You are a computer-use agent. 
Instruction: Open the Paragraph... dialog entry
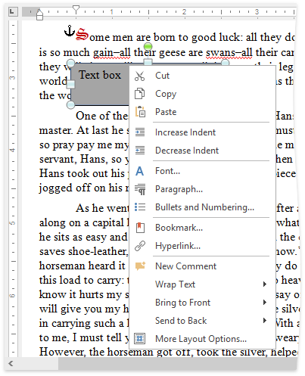[202, 189]
